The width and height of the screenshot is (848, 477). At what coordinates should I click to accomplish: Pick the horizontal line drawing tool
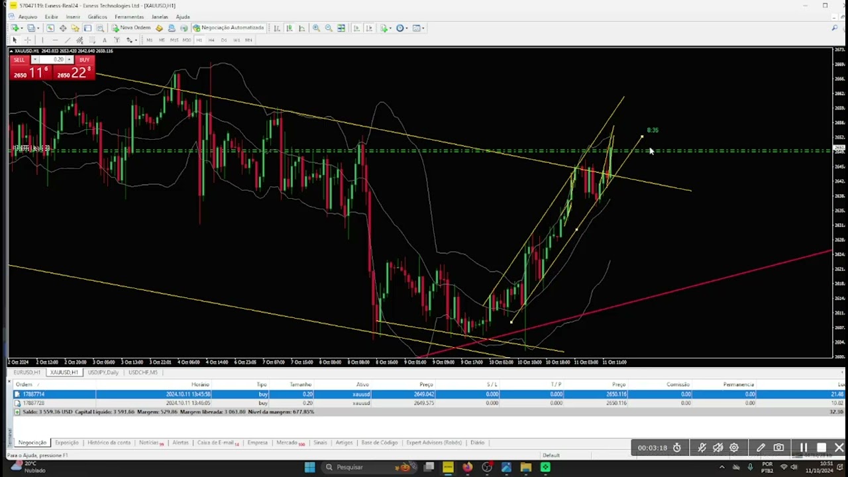[54, 40]
